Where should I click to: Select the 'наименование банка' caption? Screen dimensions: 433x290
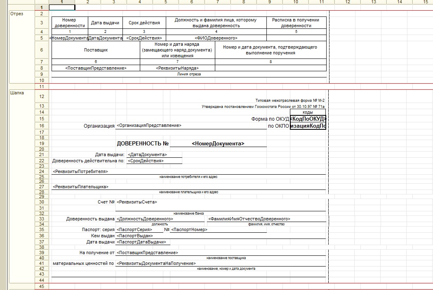pyautogui.click(x=188, y=213)
